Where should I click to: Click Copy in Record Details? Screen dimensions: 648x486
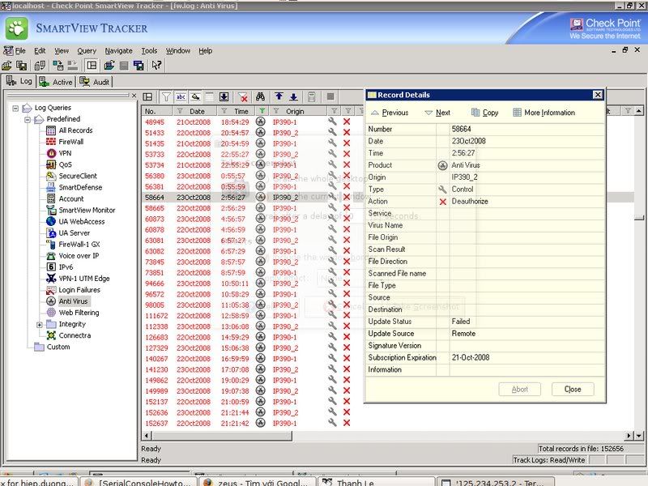click(484, 113)
